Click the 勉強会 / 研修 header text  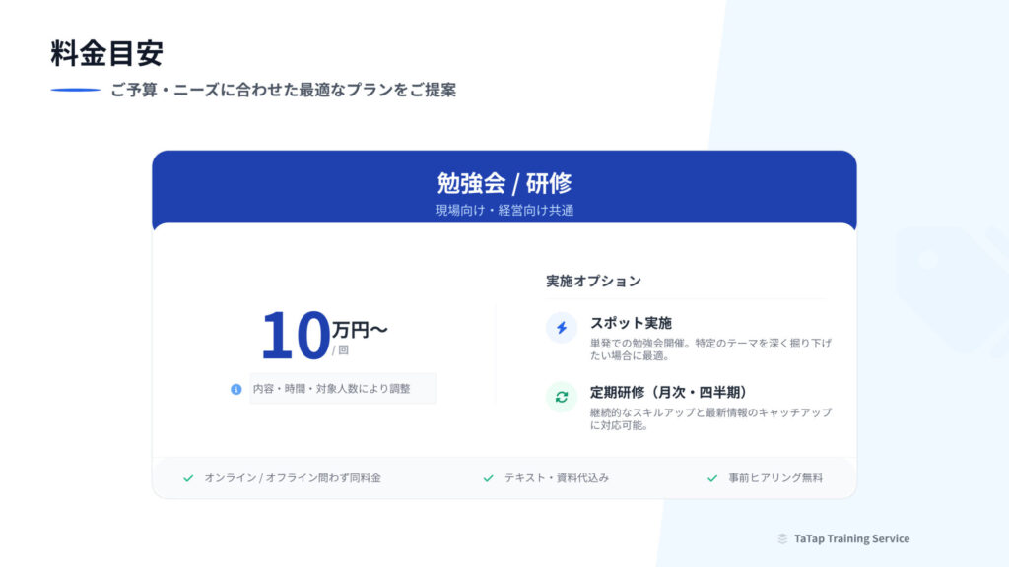coord(504,183)
